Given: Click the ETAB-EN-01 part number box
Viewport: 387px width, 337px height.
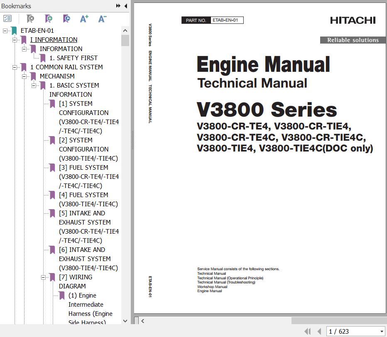Looking at the screenshot, I should [x=227, y=20].
